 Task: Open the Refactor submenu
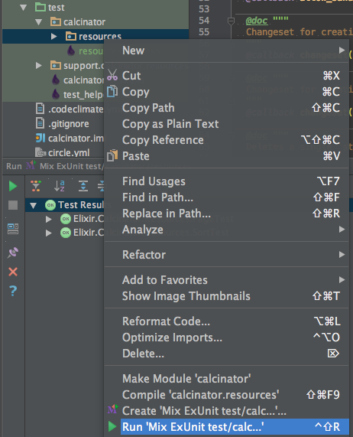[x=226, y=254]
